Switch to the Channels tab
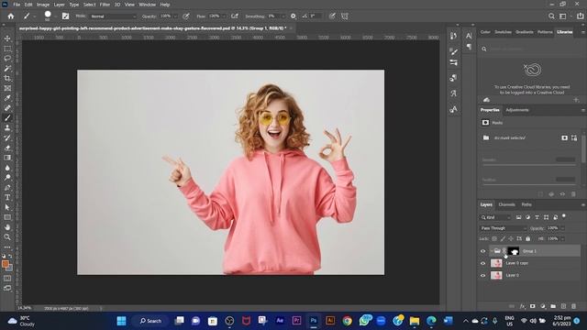This screenshot has width=587, height=330. point(506,204)
